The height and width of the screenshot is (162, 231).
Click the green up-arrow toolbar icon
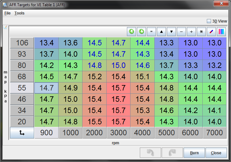(x=131, y=32)
